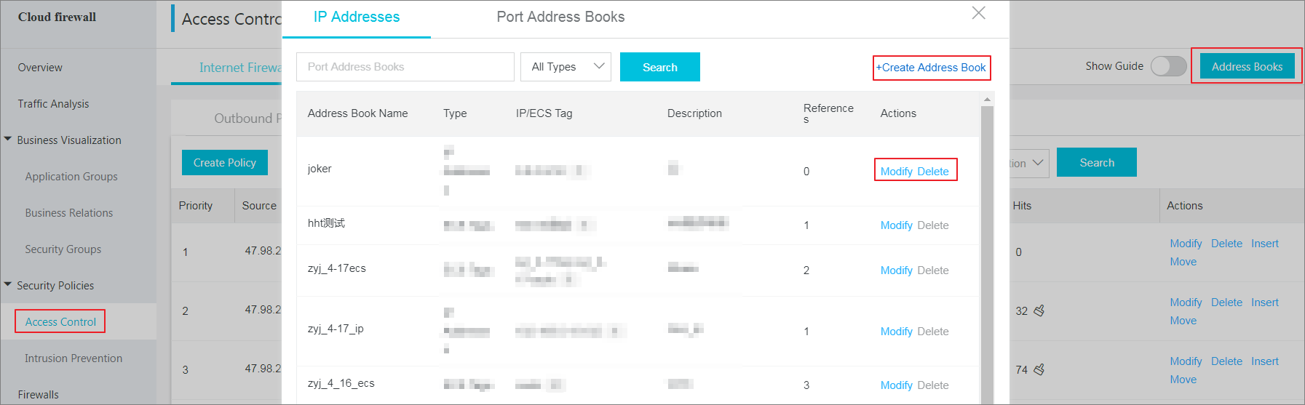Toggle the Show Guide switch
Screen dimensions: 1305x405
point(1168,66)
